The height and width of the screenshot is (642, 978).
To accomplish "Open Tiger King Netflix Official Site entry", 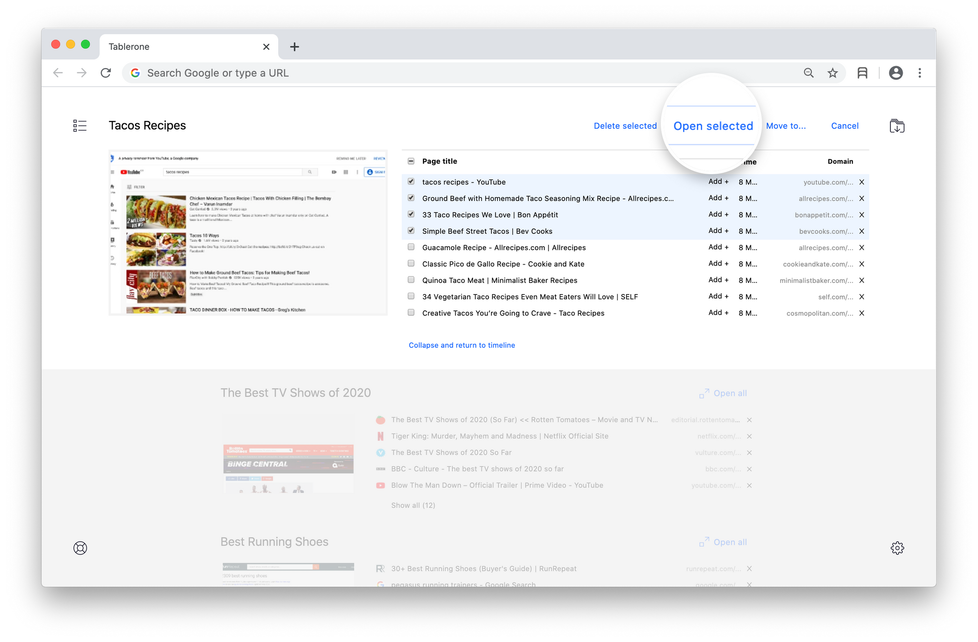I will point(500,436).
